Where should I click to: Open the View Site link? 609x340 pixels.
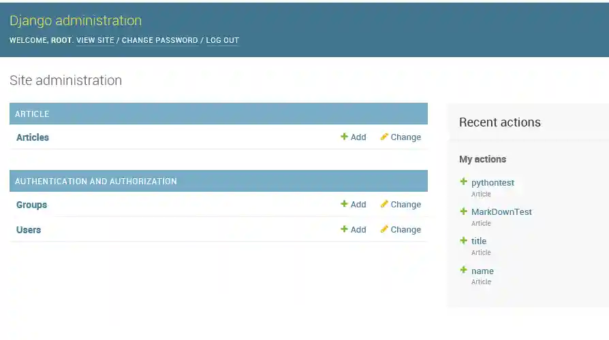point(95,40)
